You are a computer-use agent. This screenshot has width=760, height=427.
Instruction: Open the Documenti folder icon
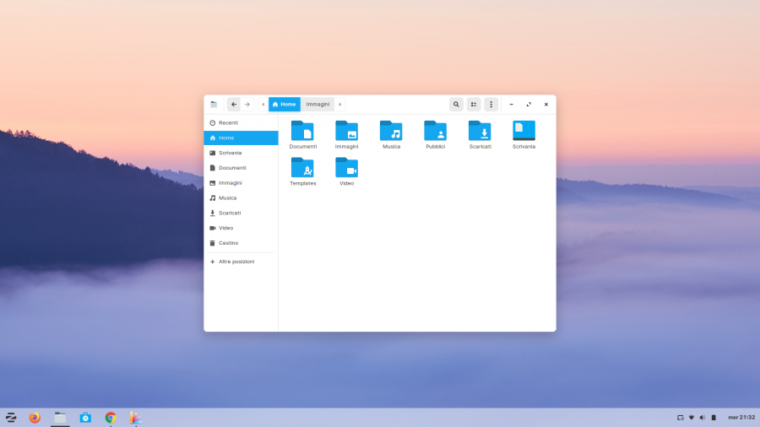point(302,131)
